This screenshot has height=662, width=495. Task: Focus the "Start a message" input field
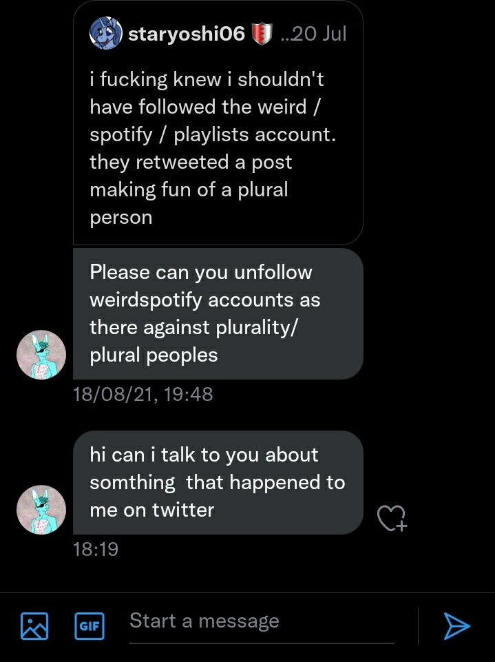coord(262,621)
